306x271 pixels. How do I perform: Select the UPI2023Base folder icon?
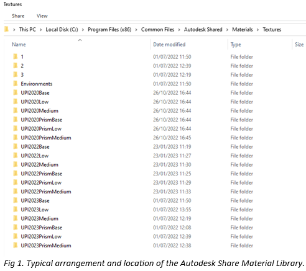coord(16,200)
